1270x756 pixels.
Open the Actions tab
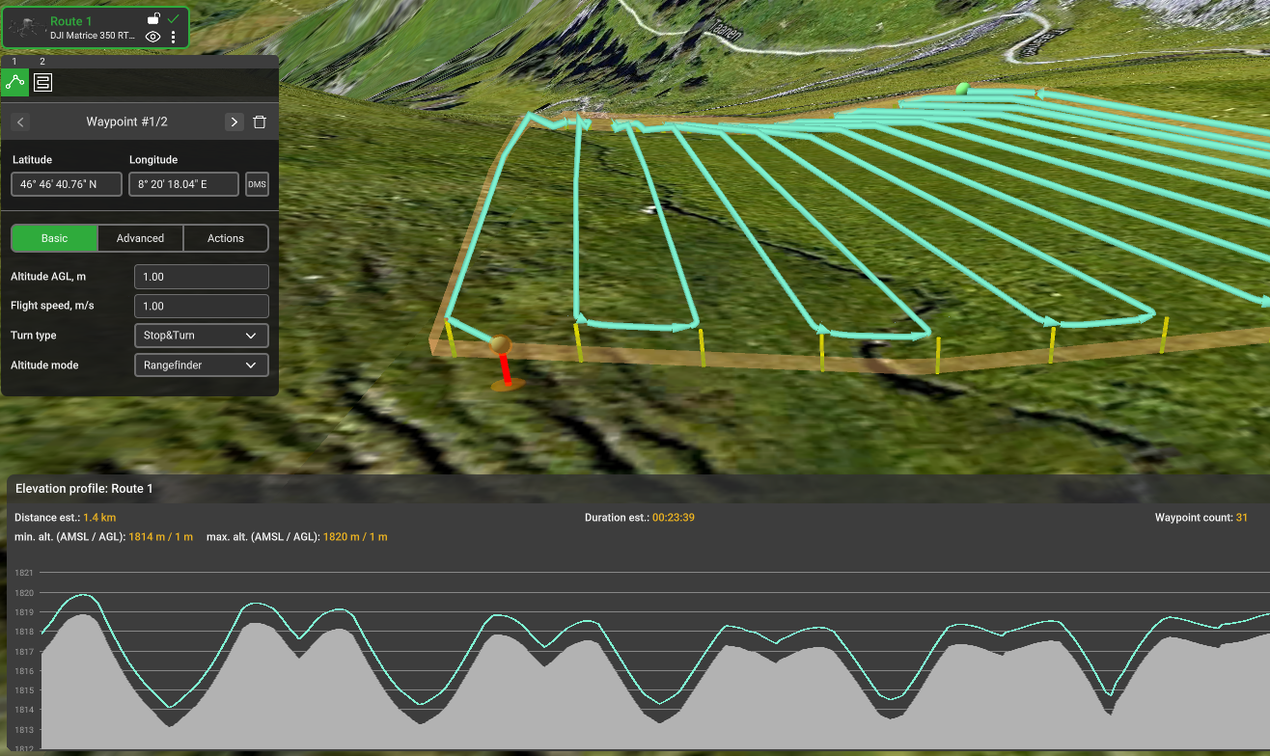pyautogui.click(x=226, y=238)
